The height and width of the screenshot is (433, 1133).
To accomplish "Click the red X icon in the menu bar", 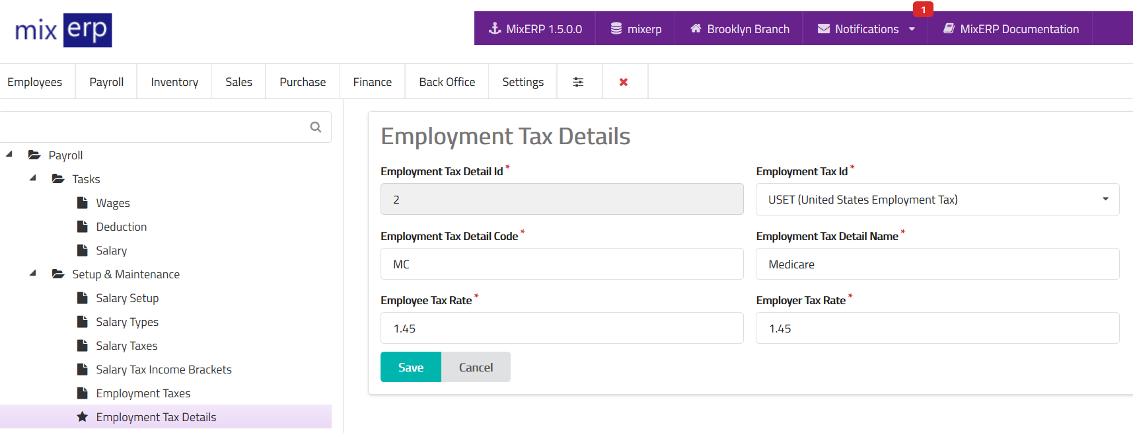I will point(624,82).
